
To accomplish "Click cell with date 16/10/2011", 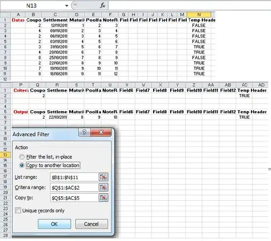I will coord(55,73).
